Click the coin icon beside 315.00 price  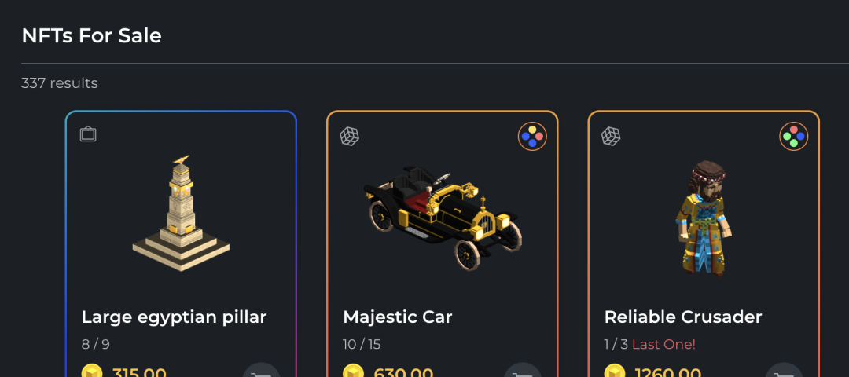tap(91, 371)
